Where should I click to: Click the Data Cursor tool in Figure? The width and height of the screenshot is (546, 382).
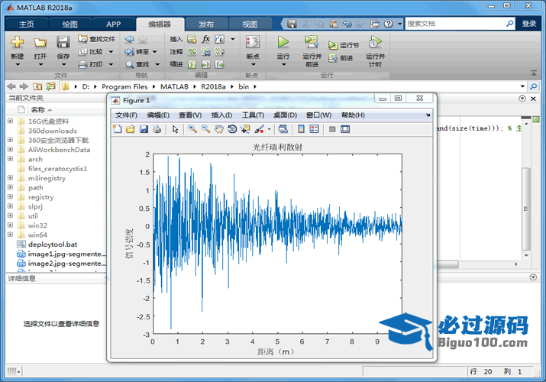(245, 129)
